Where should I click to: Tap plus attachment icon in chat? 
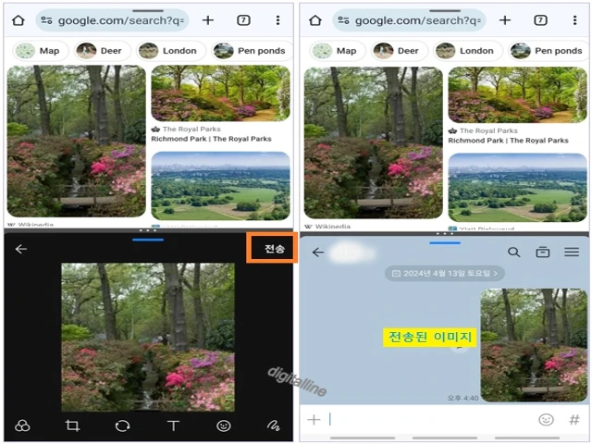[314, 419]
